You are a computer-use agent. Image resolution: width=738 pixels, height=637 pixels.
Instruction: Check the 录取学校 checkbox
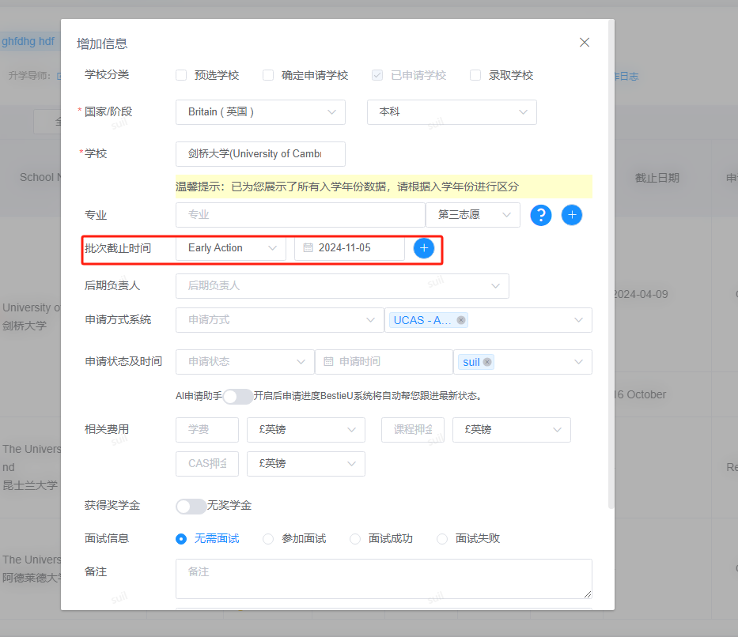[475, 75]
